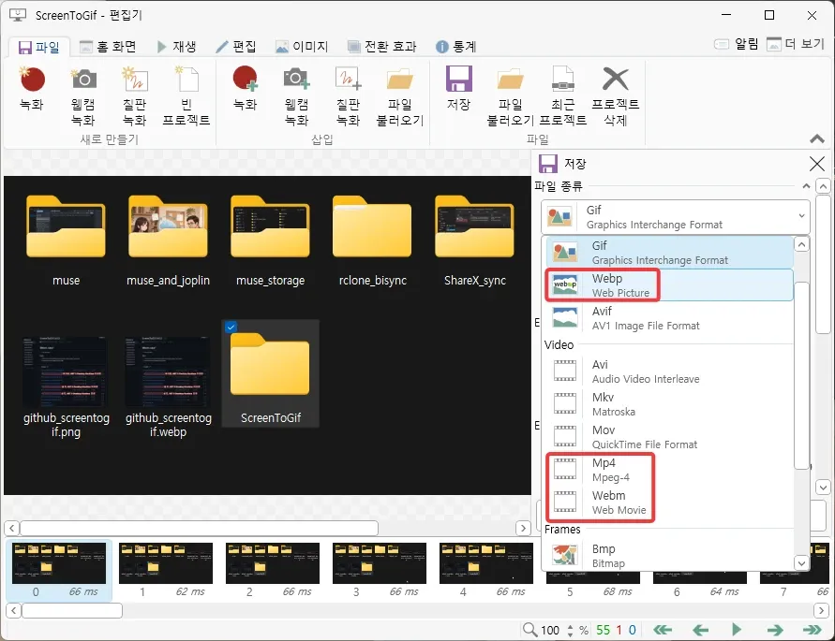This screenshot has width=835, height=641.
Task: Pick Mkv Matroska video format
Action: pyautogui.click(x=669, y=404)
